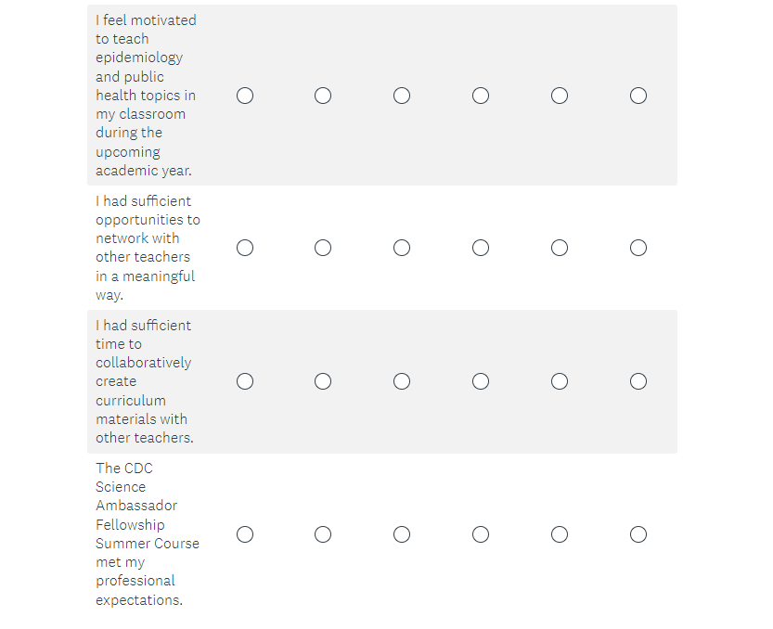Screen dimensions: 773x629
Task: Mark fifth radio for epidemiology motivation statement
Action: 560,96
